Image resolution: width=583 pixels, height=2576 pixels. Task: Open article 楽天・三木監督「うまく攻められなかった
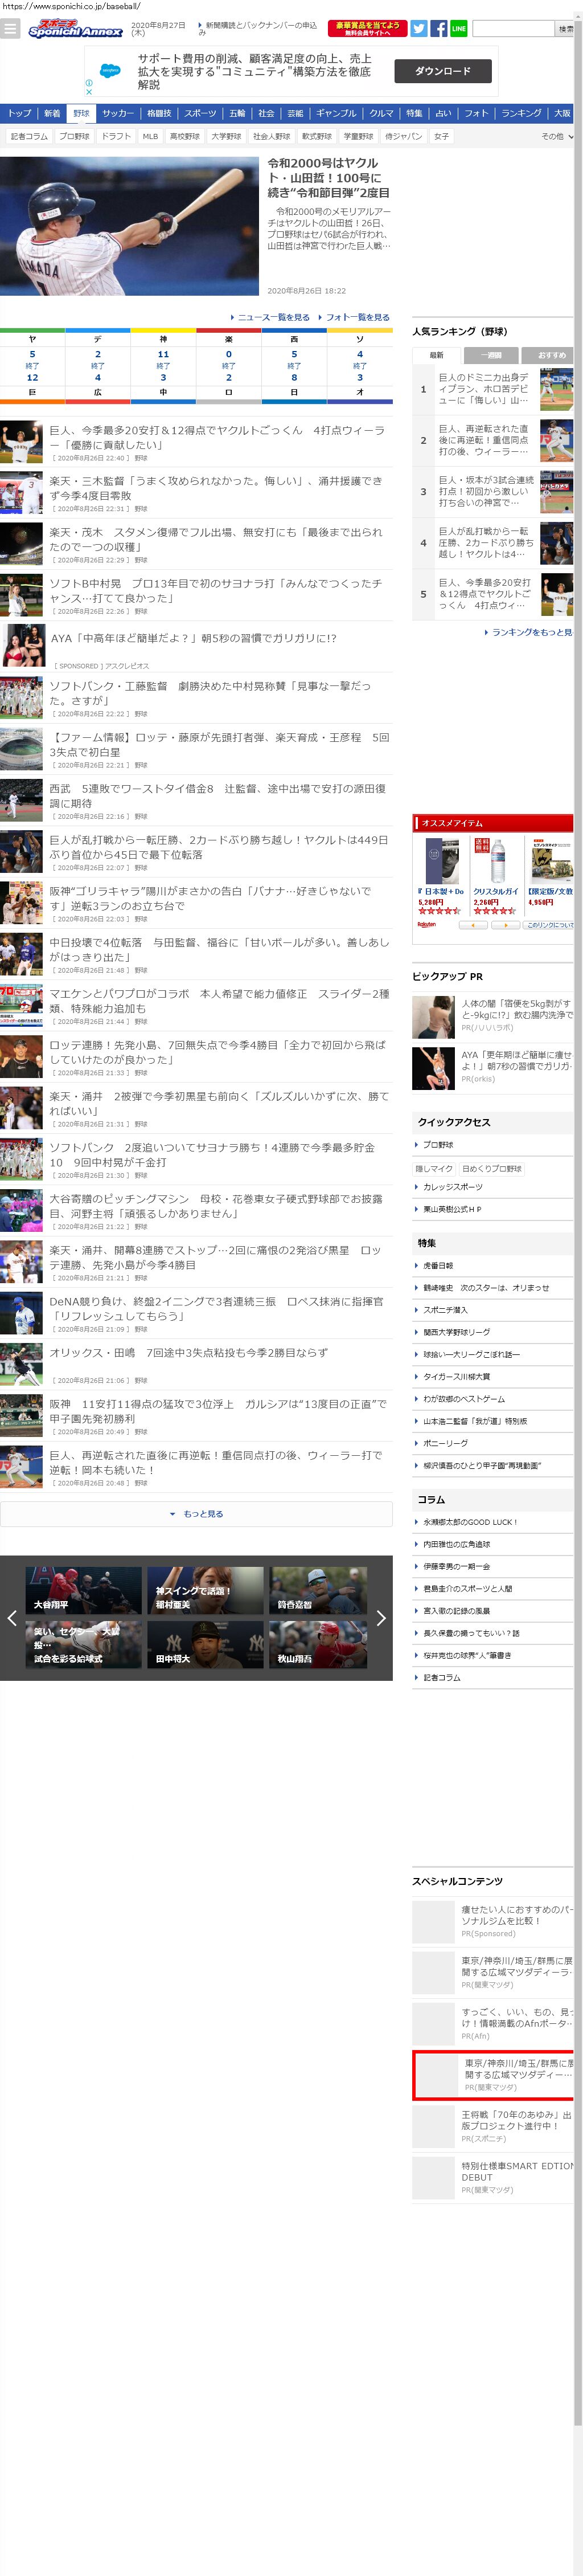pyautogui.click(x=216, y=488)
